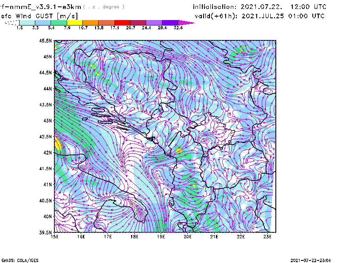340x263 pixels.
Task: Click the dashed white arrow below 1.6
Action: (x=12, y=23)
